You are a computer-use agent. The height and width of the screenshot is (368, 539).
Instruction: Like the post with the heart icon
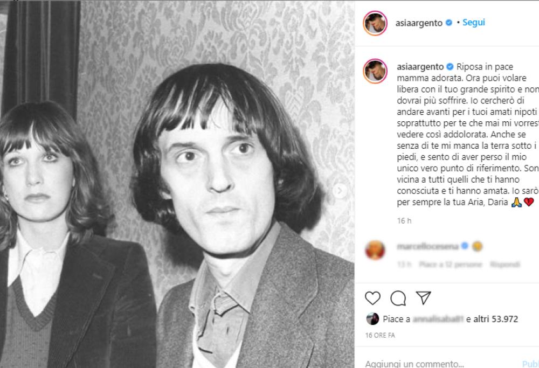pos(372,298)
